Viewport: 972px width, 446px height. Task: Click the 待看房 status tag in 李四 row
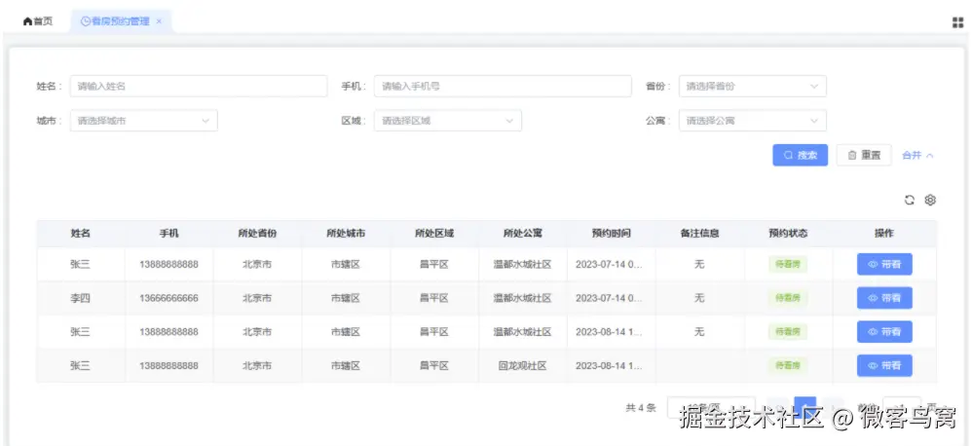[x=788, y=298]
